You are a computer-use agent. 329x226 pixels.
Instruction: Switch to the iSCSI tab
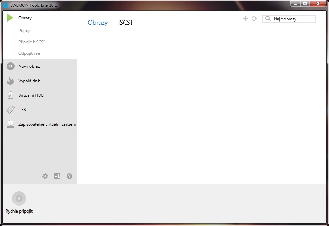click(x=125, y=22)
